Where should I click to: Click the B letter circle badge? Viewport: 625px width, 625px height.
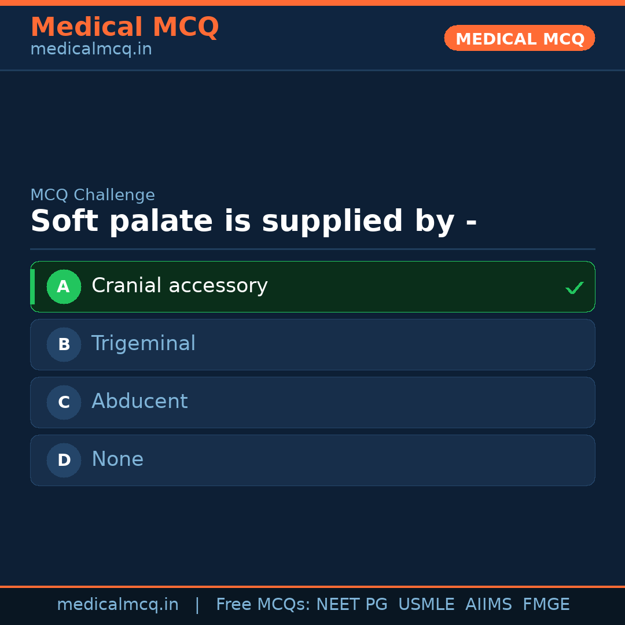[64, 344]
